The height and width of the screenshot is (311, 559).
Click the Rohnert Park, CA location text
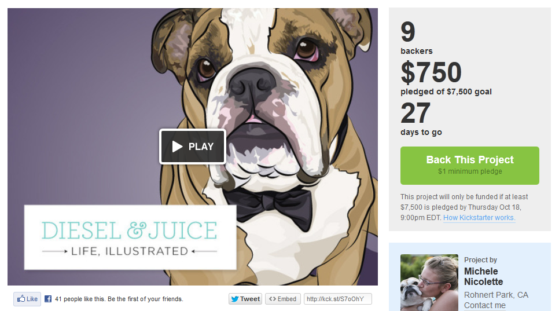click(496, 295)
